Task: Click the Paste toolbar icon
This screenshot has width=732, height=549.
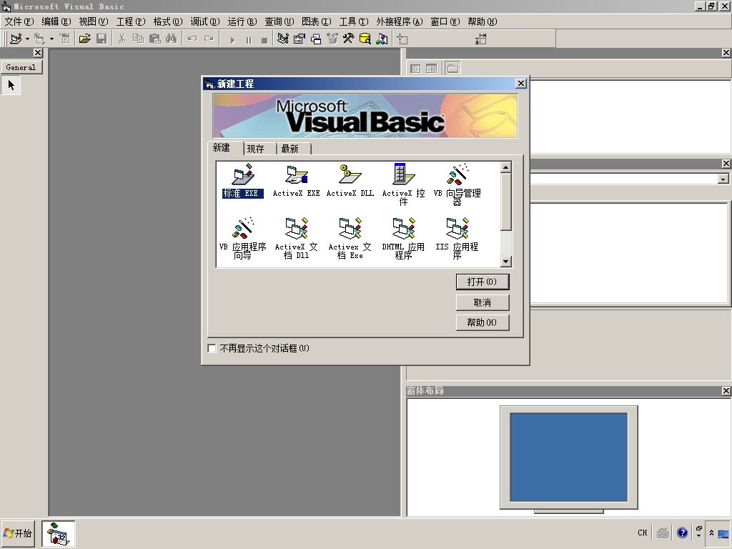Action: [x=154, y=39]
